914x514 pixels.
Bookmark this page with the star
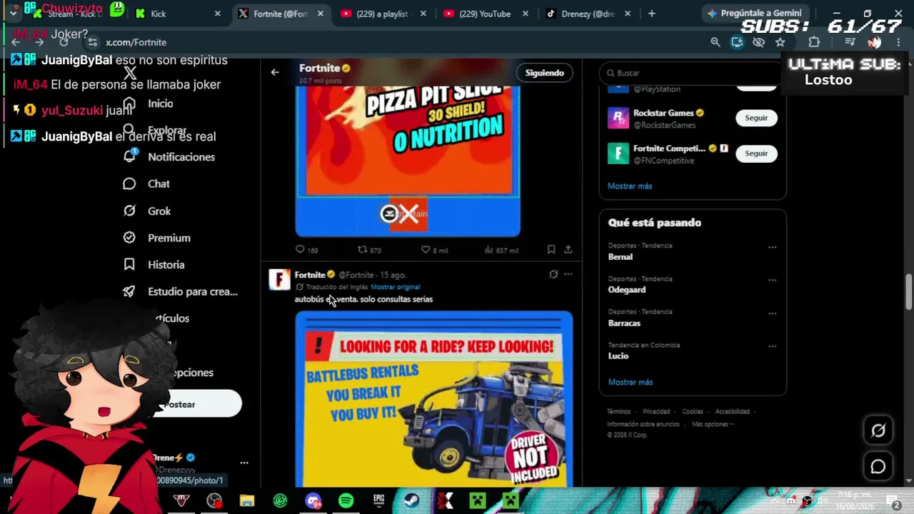(780, 42)
